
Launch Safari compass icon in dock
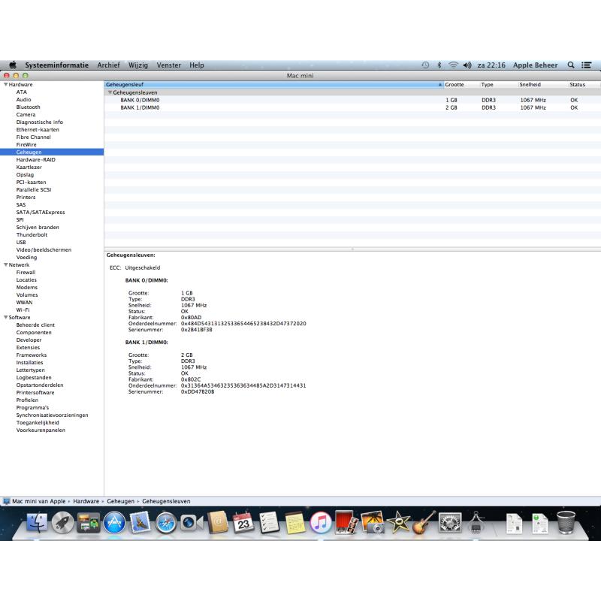(165, 523)
